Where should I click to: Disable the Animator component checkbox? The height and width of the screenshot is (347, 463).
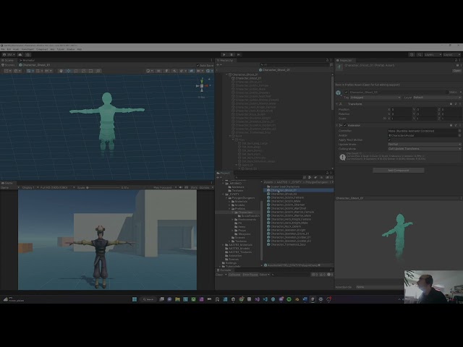(x=345, y=125)
